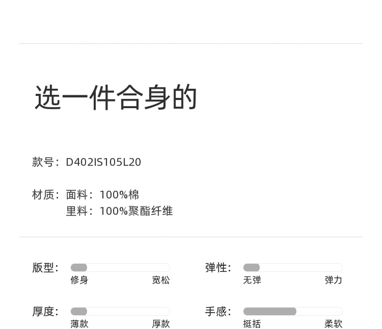Viewport: 382px width, 329px height.
Task: Click the 弹性 elasticity slider bar
Action: [x=293, y=267]
